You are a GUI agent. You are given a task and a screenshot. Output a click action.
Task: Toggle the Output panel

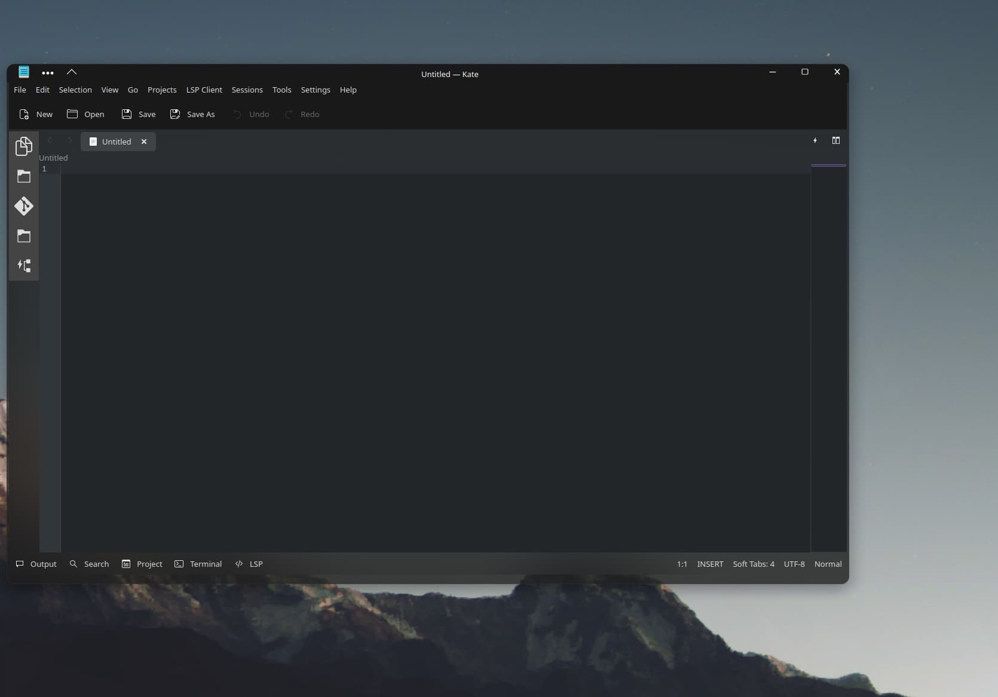(36, 564)
